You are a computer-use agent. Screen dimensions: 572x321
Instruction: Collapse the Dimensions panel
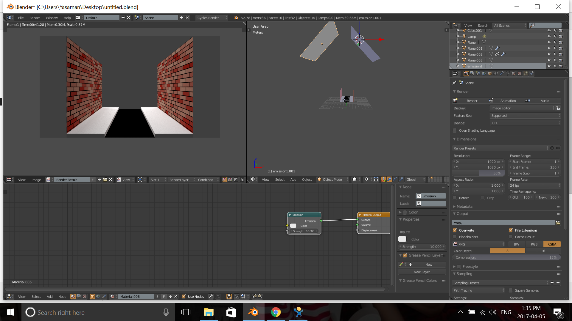466,139
